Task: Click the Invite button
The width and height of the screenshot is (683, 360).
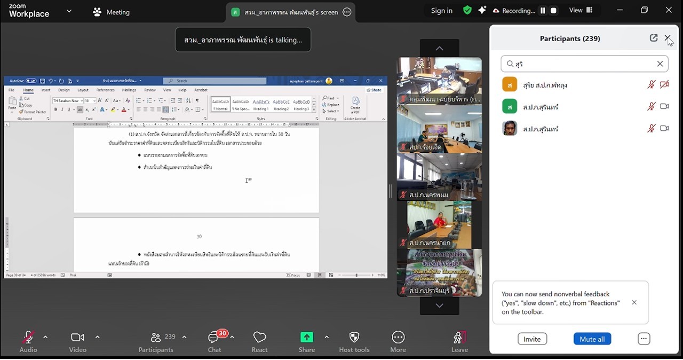Action: [531, 339]
